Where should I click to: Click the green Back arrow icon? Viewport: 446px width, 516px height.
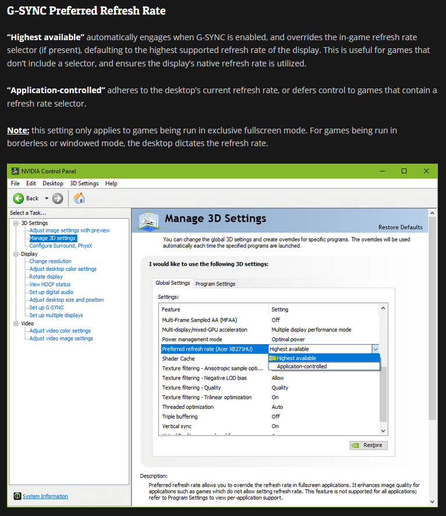19,198
